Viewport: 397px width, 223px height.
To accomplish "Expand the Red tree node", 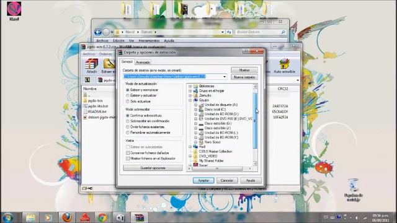I will point(190,147).
